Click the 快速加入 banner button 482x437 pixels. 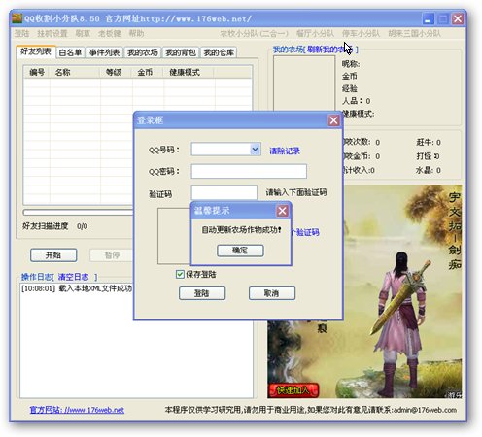coord(293,390)
